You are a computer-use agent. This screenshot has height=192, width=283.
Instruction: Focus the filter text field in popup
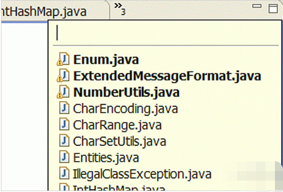[x=166, y=33]
